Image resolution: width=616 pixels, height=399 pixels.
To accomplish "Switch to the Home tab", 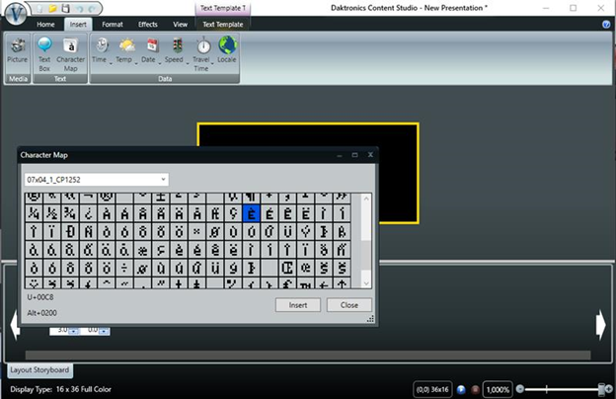I will [x=45, y=25].
